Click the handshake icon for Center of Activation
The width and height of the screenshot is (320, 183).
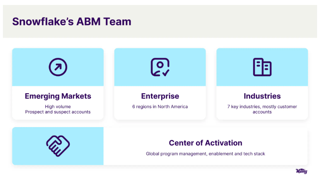58,146
